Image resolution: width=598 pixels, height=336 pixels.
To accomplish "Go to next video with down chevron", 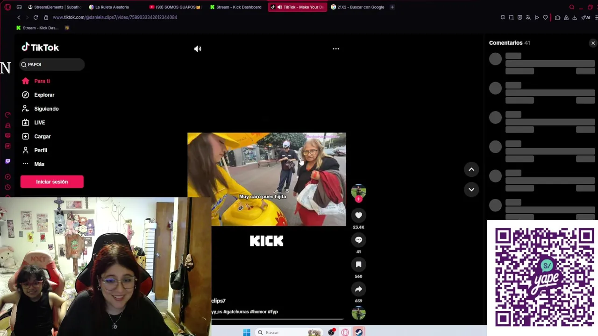I will pos(471,189).
